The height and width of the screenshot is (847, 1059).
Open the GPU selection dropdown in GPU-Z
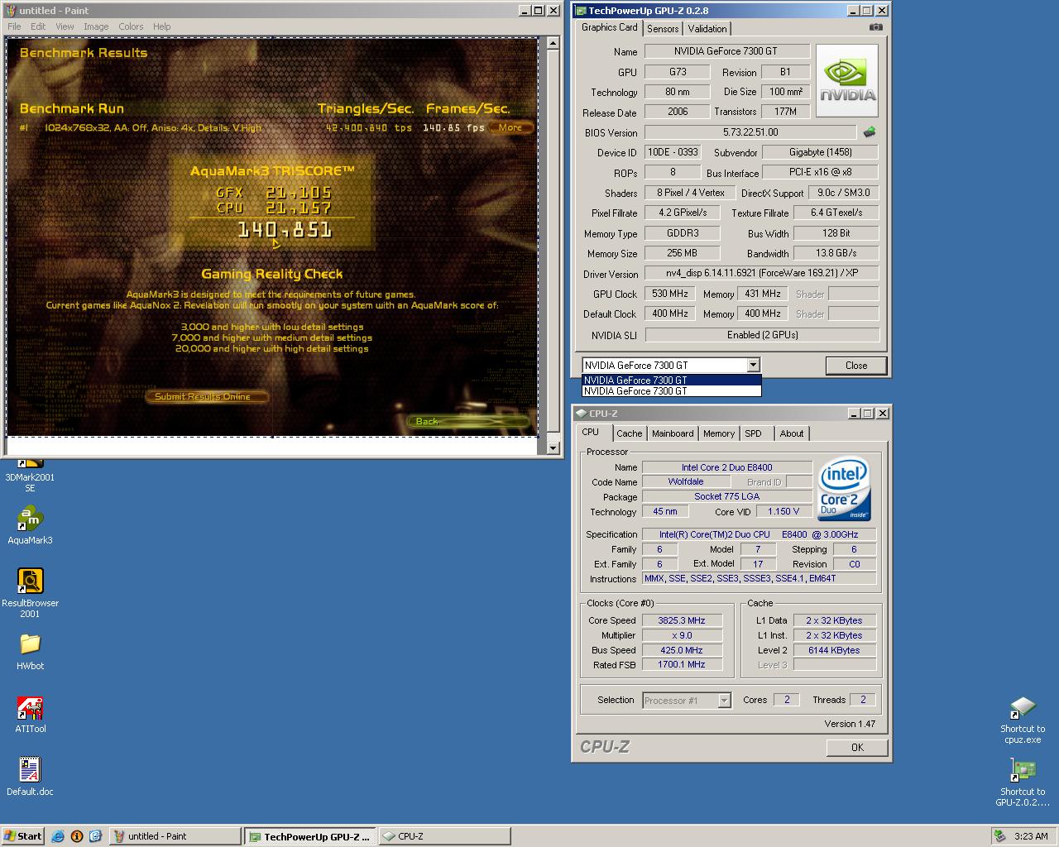pos(752,365)
